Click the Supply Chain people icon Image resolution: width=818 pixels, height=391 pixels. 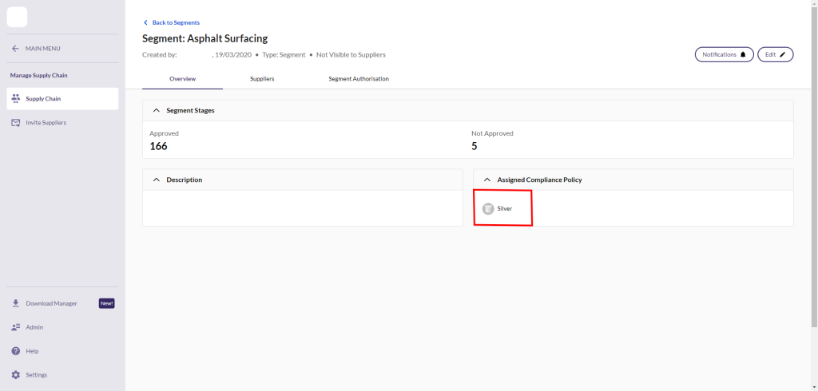(x=16, y=99)
